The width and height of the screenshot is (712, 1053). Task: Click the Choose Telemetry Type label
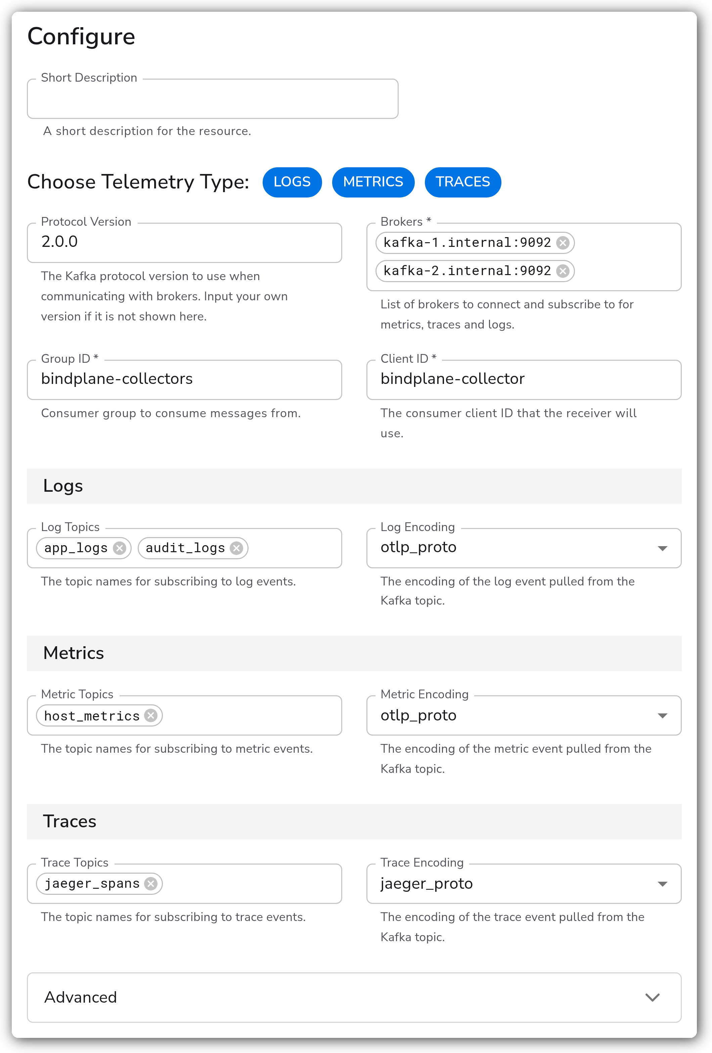(139, 182)
